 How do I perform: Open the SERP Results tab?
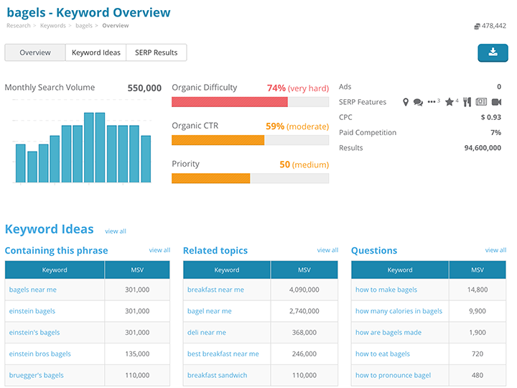[156, 52]
